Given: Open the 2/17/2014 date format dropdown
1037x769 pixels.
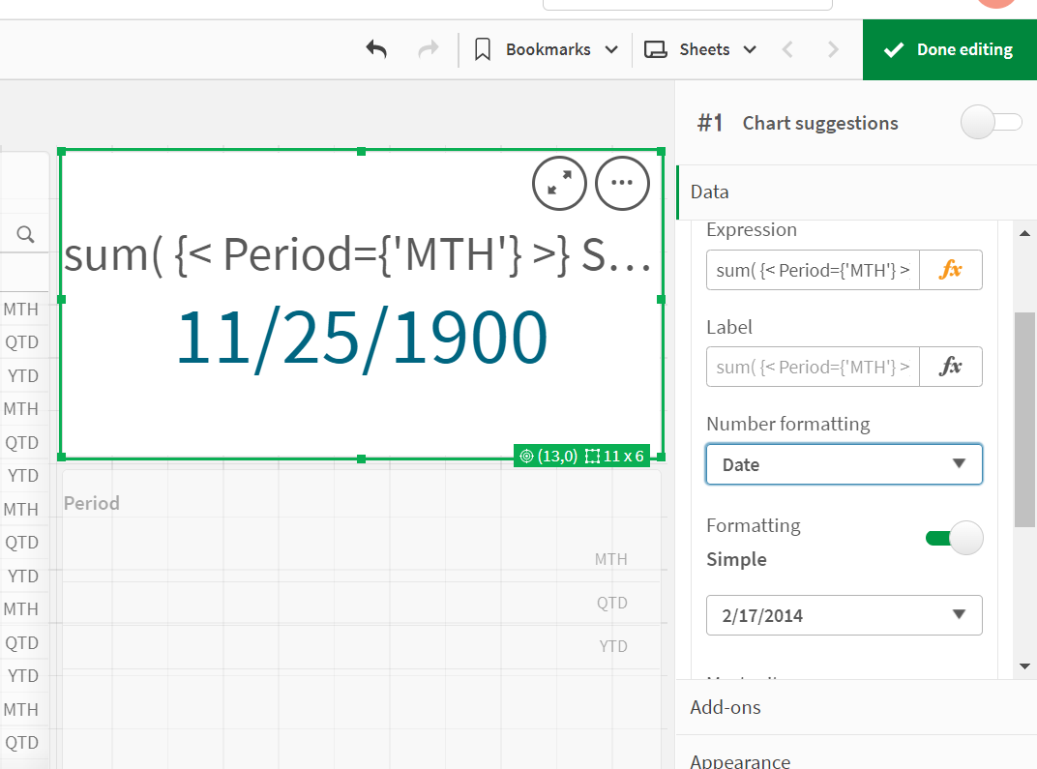Looking at the screenshot, I should (x=844, y=615).
